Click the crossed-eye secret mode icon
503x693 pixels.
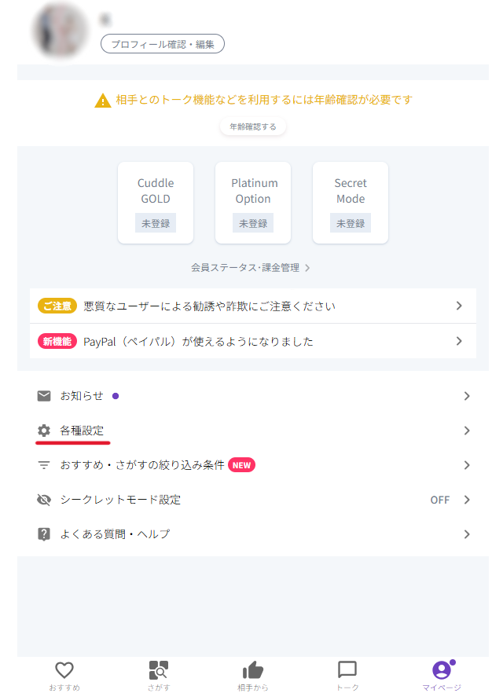(x=44, y=500)
